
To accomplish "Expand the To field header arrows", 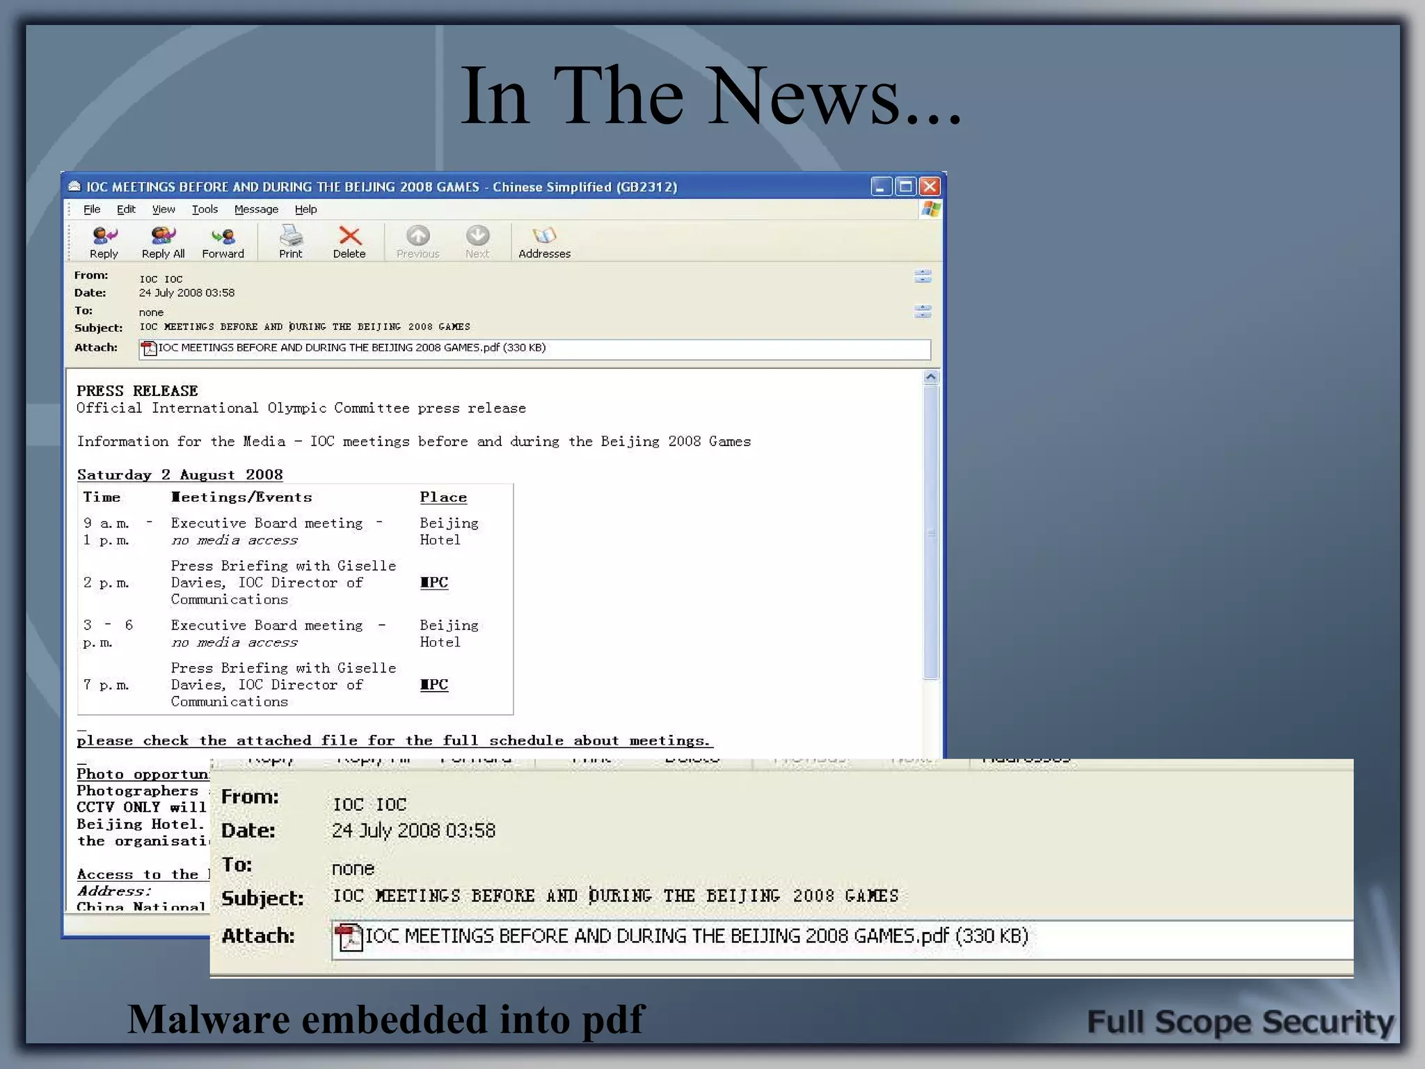I will pos(923,311).
